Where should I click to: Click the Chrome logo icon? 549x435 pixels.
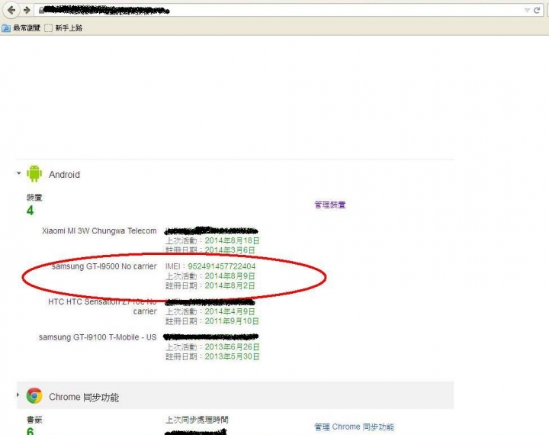click(34, 396)
